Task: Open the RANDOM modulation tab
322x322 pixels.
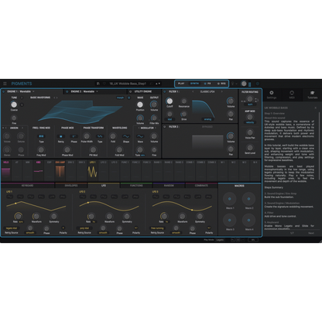Action: [169, 186]
